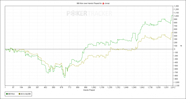Image resolution: width=186 pixels, height=99 pixels.
Task: Click x-axis tick label '1,738'
Action: [x=150, y=88]
